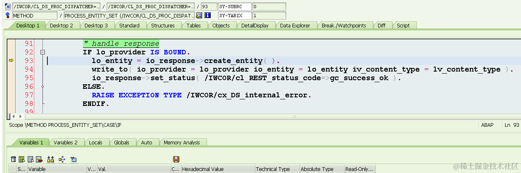Go to the DetailDisplay tab

(x=255, y=25)
